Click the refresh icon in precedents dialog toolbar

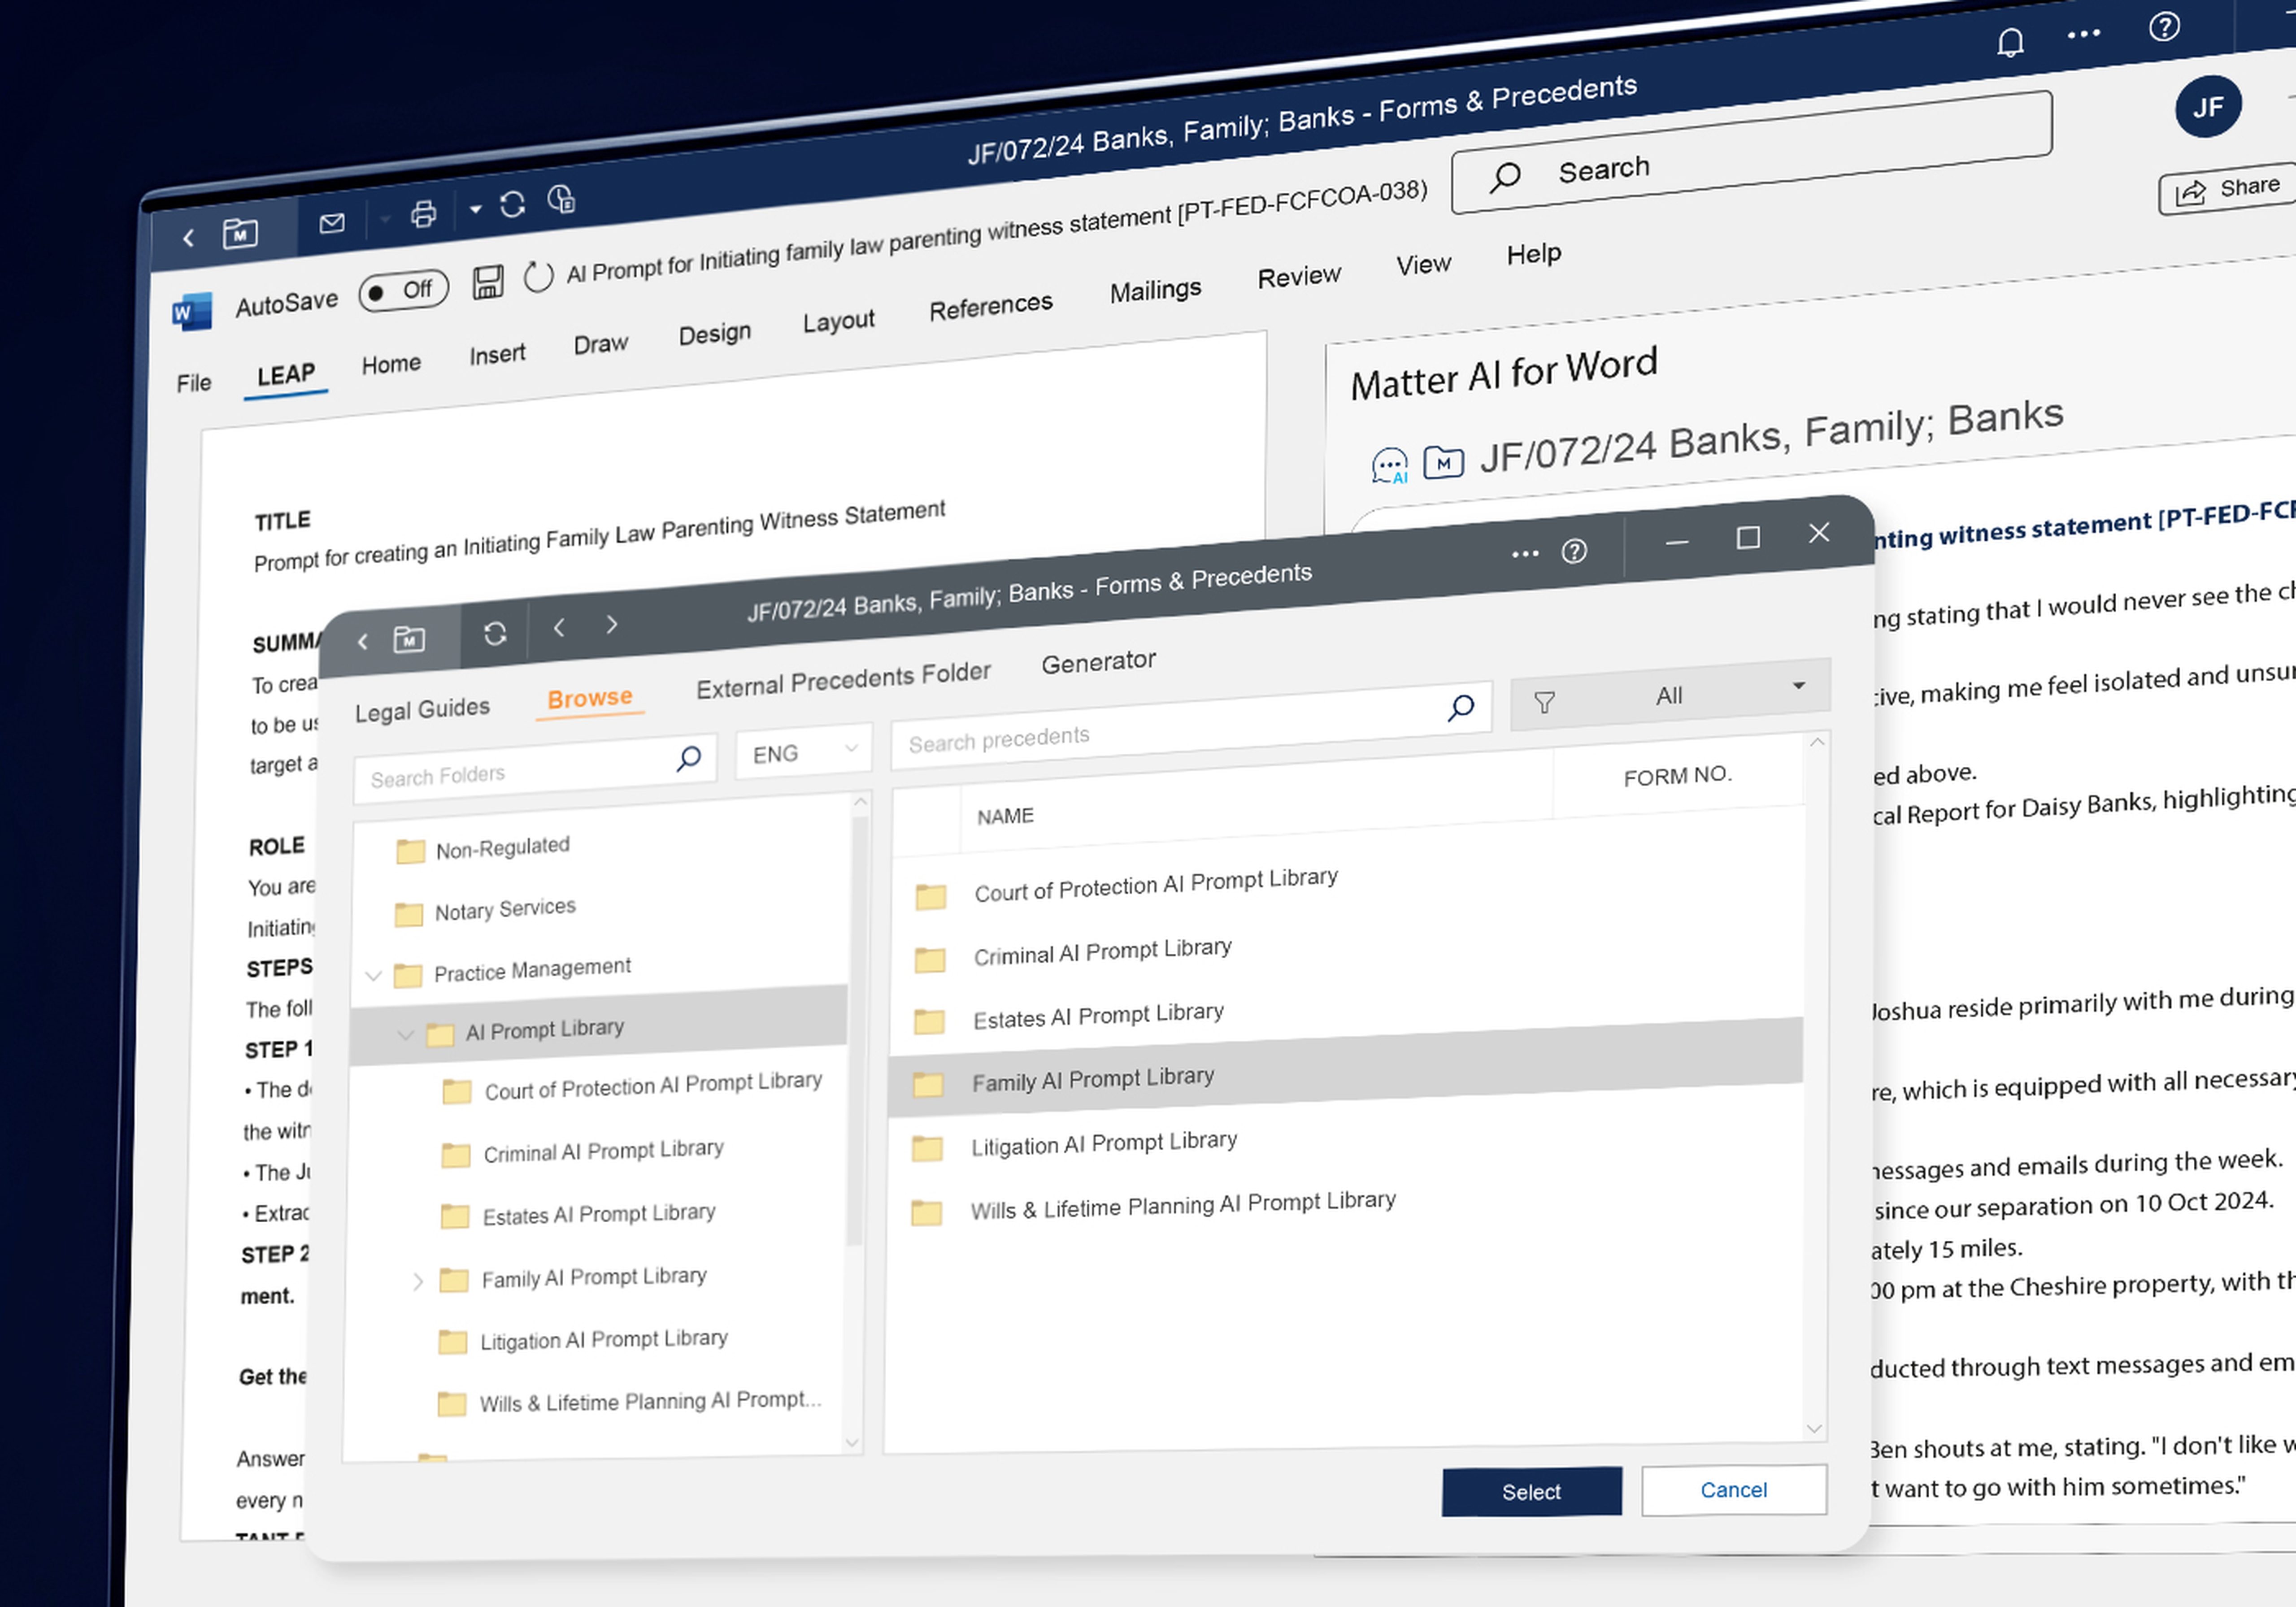(x=495, y=633)
